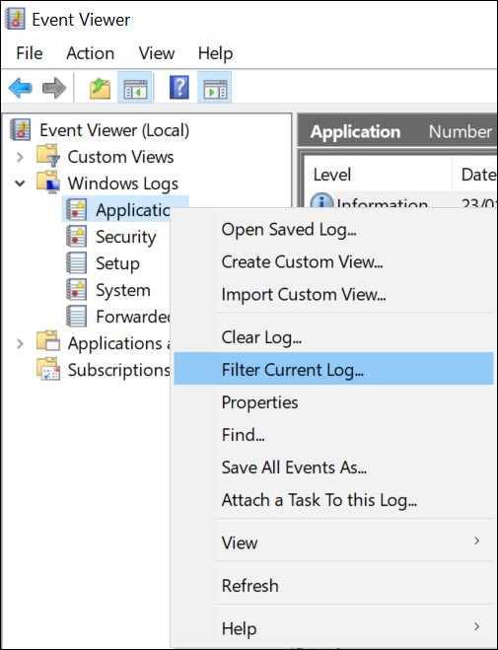Click the System log icon
This screenshot has width=498, height=650.
click(x=77, y=289)
